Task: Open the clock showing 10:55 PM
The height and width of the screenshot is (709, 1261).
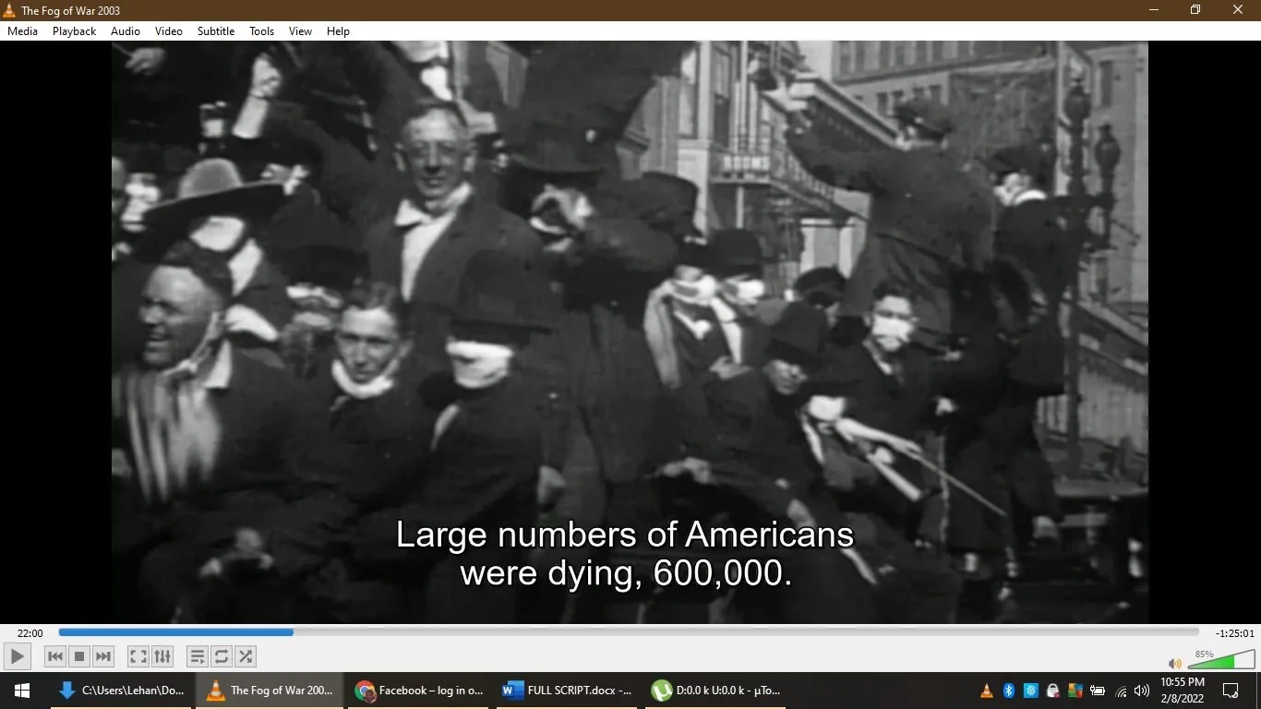Action: 1182,691
